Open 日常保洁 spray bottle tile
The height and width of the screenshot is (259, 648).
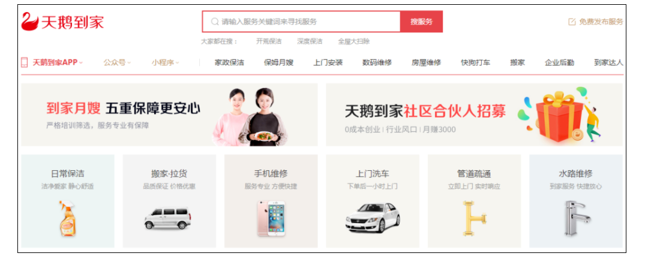[68, 201]
